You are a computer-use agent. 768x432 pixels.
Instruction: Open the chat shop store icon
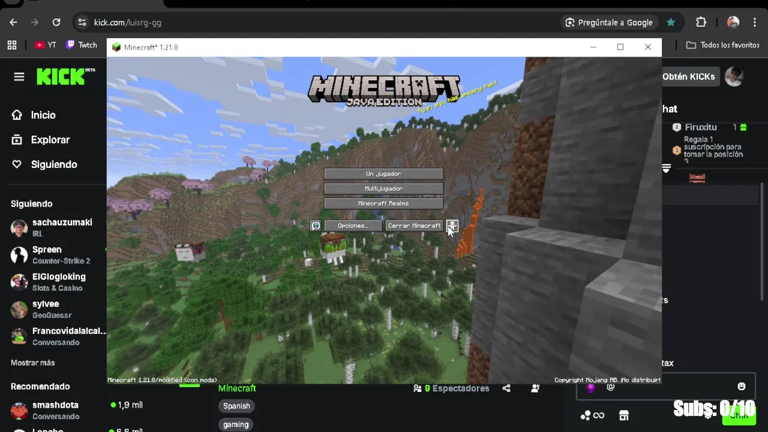click(x=624, y=415)
